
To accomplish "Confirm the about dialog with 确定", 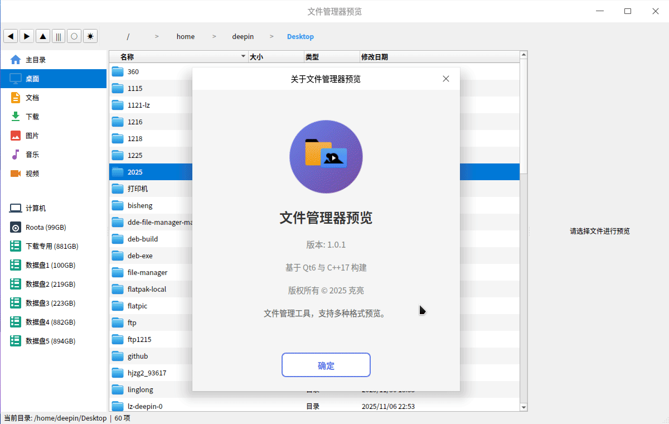I will coord(326,365).
